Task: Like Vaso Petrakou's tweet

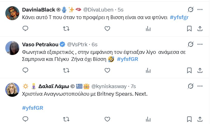Action: pyautogui.click(x=107, y=70)
